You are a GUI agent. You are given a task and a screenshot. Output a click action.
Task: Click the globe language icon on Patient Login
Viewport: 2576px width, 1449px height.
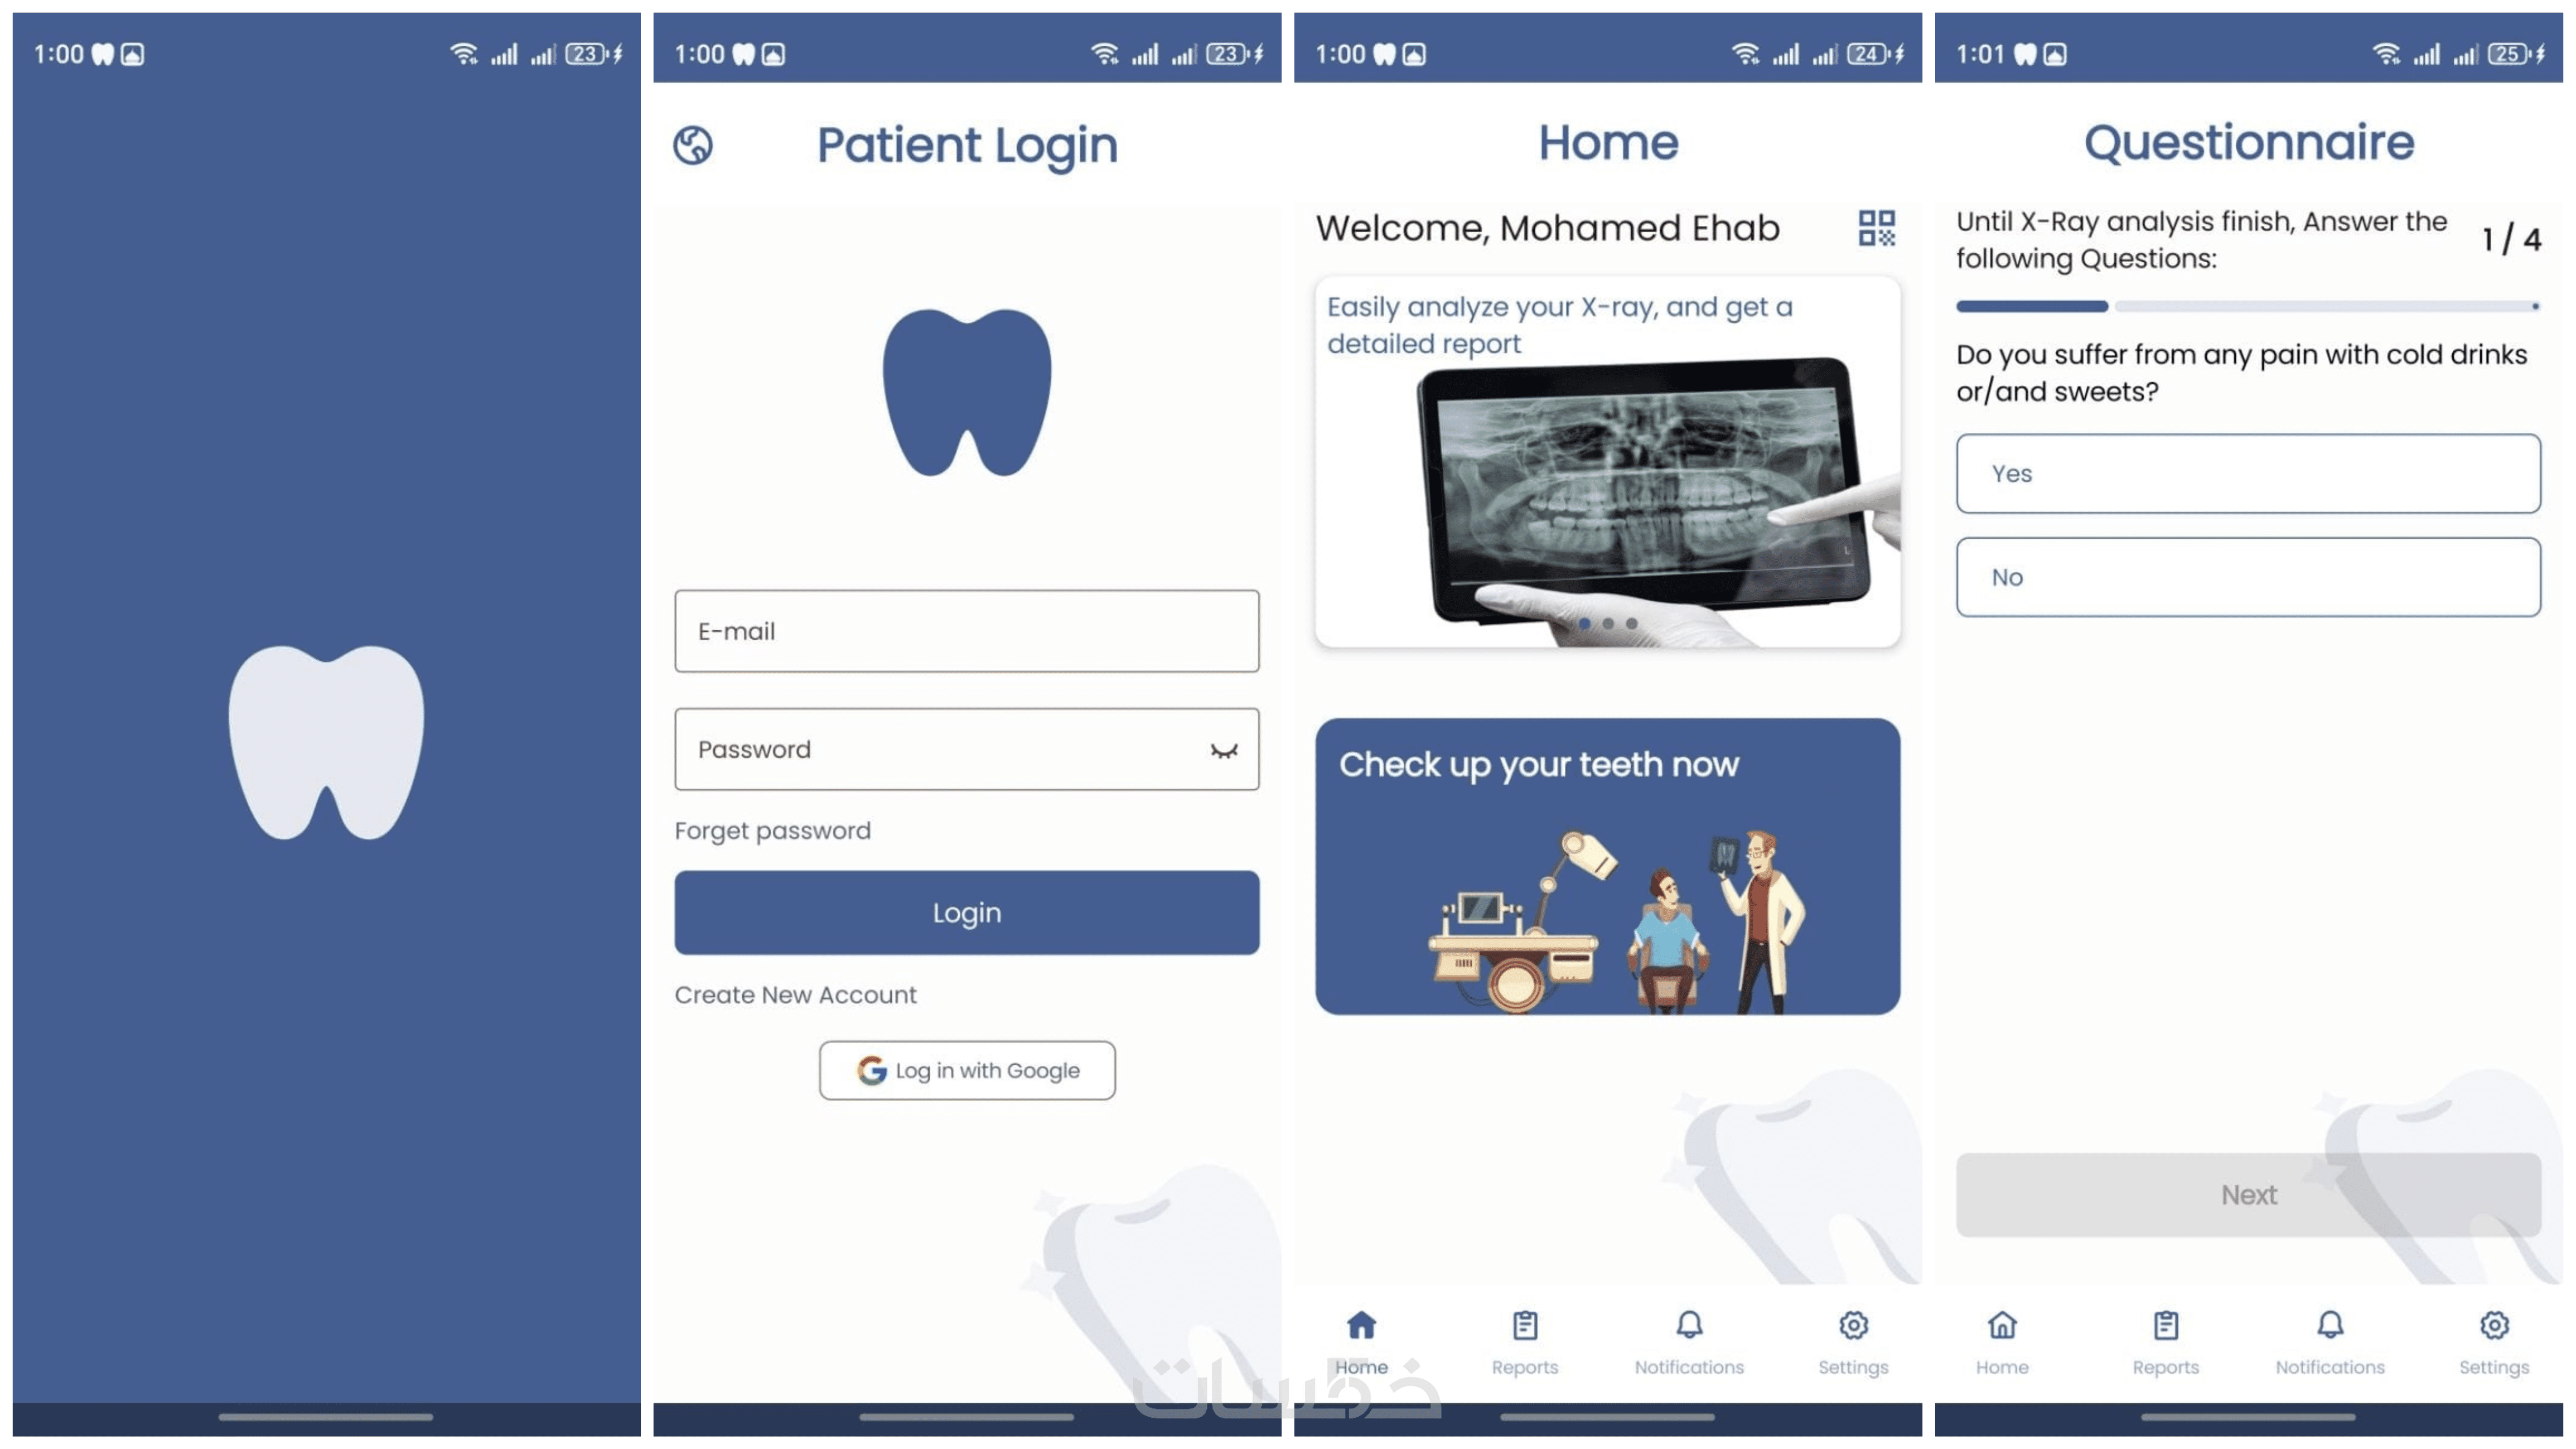692,146
